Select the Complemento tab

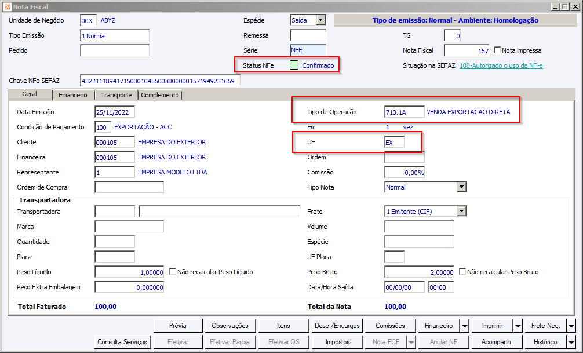(x=160, y=95)
